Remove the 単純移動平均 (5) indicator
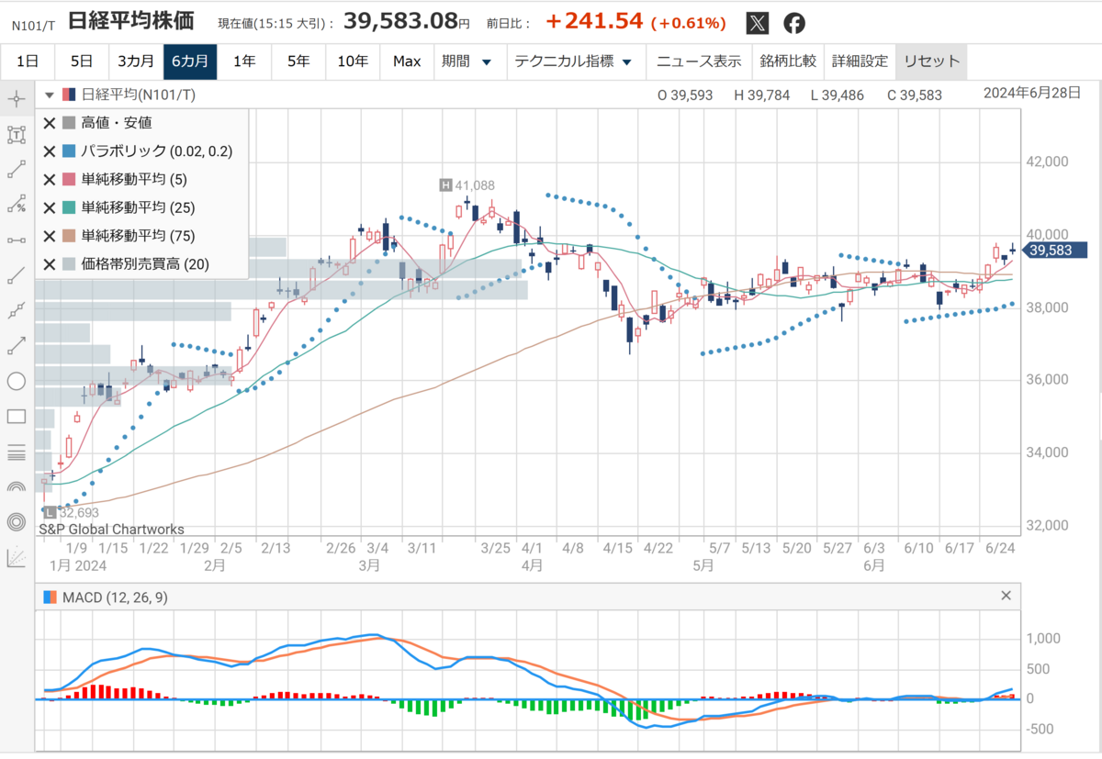The height and width of the screenshot is (759, 1102). point(50,179)
